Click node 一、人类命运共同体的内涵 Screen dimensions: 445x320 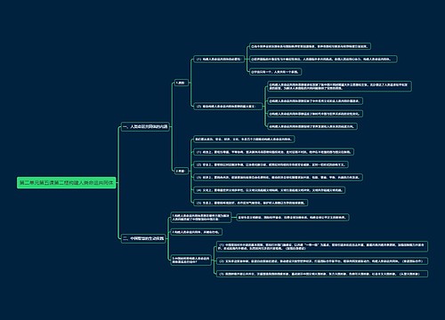(145, 127)
